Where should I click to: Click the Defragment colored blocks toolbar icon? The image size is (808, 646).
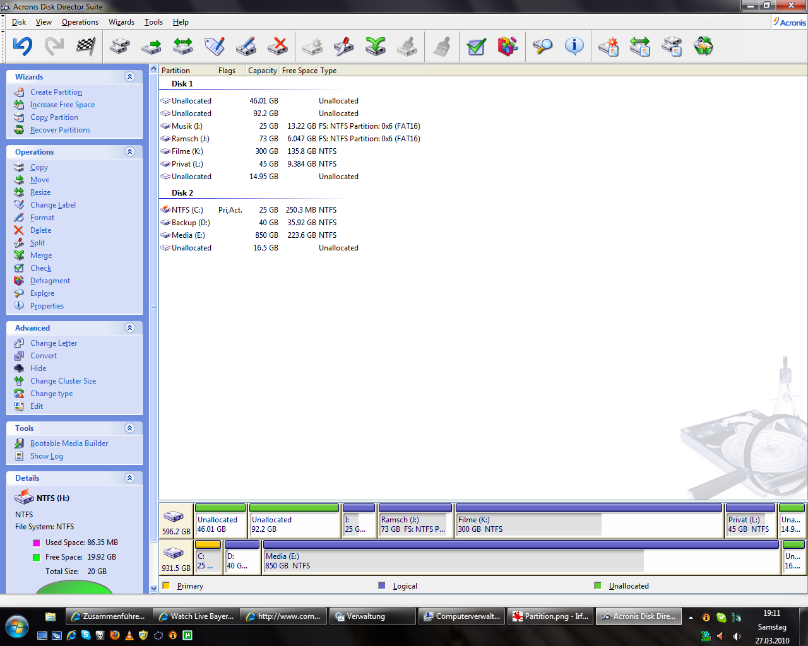point(508,46)
